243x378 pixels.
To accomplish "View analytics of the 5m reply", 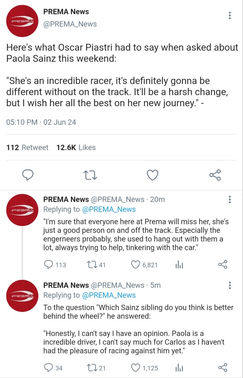I will (179, 368).
